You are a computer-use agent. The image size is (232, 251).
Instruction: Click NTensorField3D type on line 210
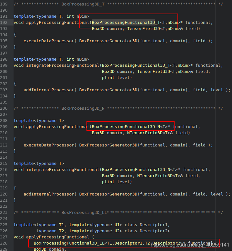(145, 133)
